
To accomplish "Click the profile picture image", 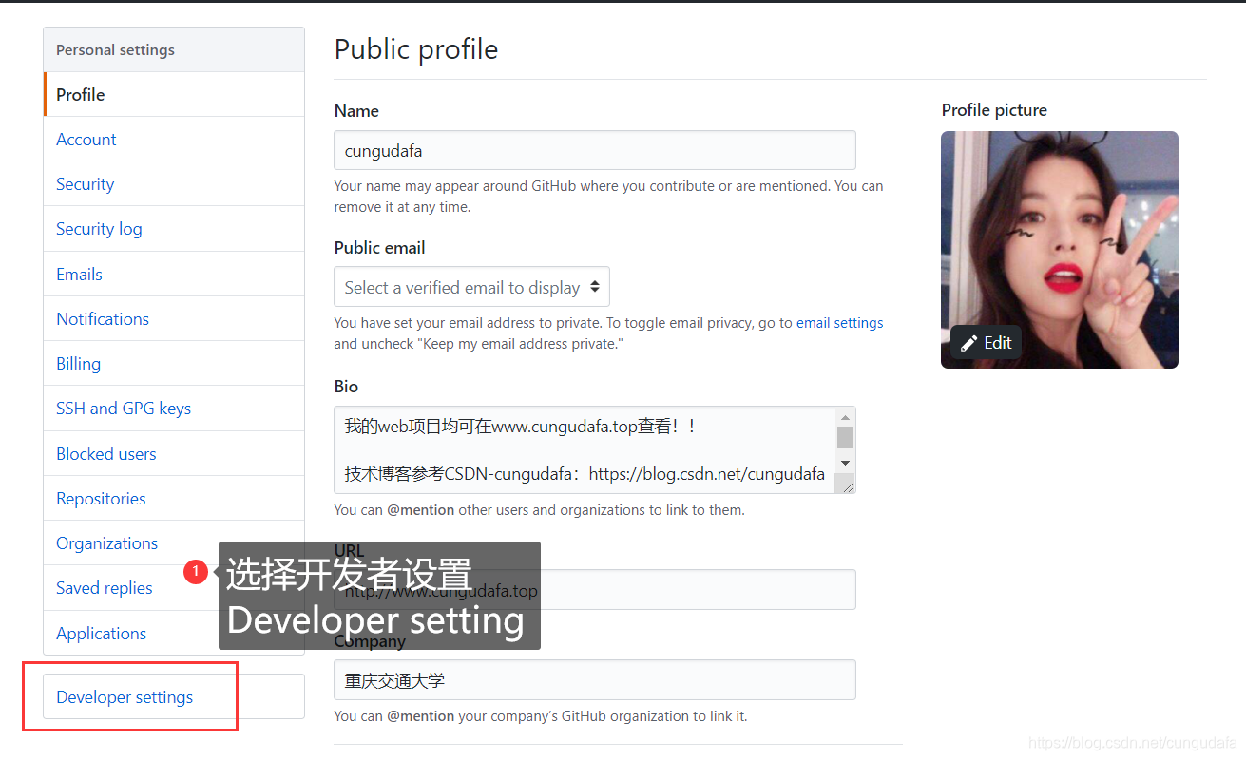I will tap(1060, 250).
